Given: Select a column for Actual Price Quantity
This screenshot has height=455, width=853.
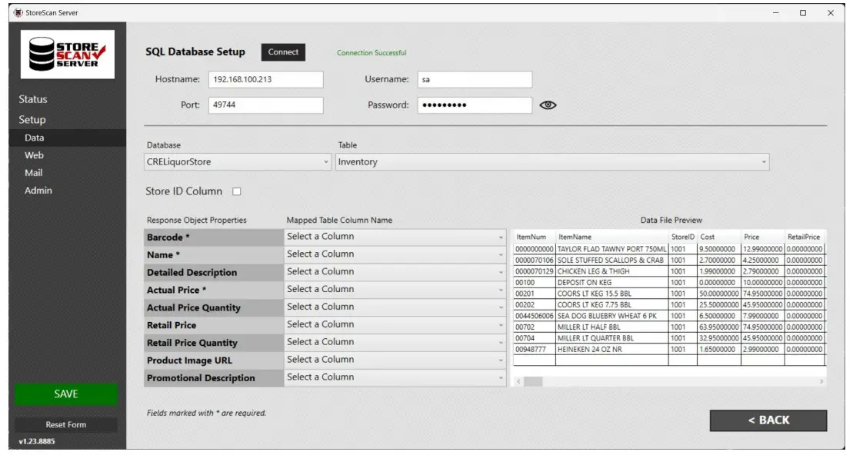Looking at the screenshot, I should point(395,307).
